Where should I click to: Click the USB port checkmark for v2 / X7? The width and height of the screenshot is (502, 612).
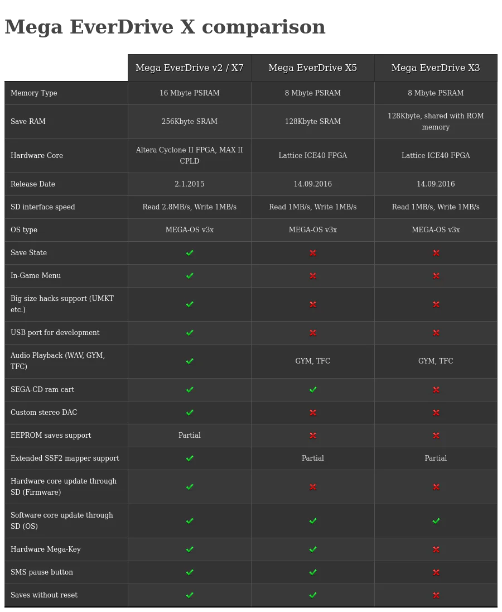[190, 333]
